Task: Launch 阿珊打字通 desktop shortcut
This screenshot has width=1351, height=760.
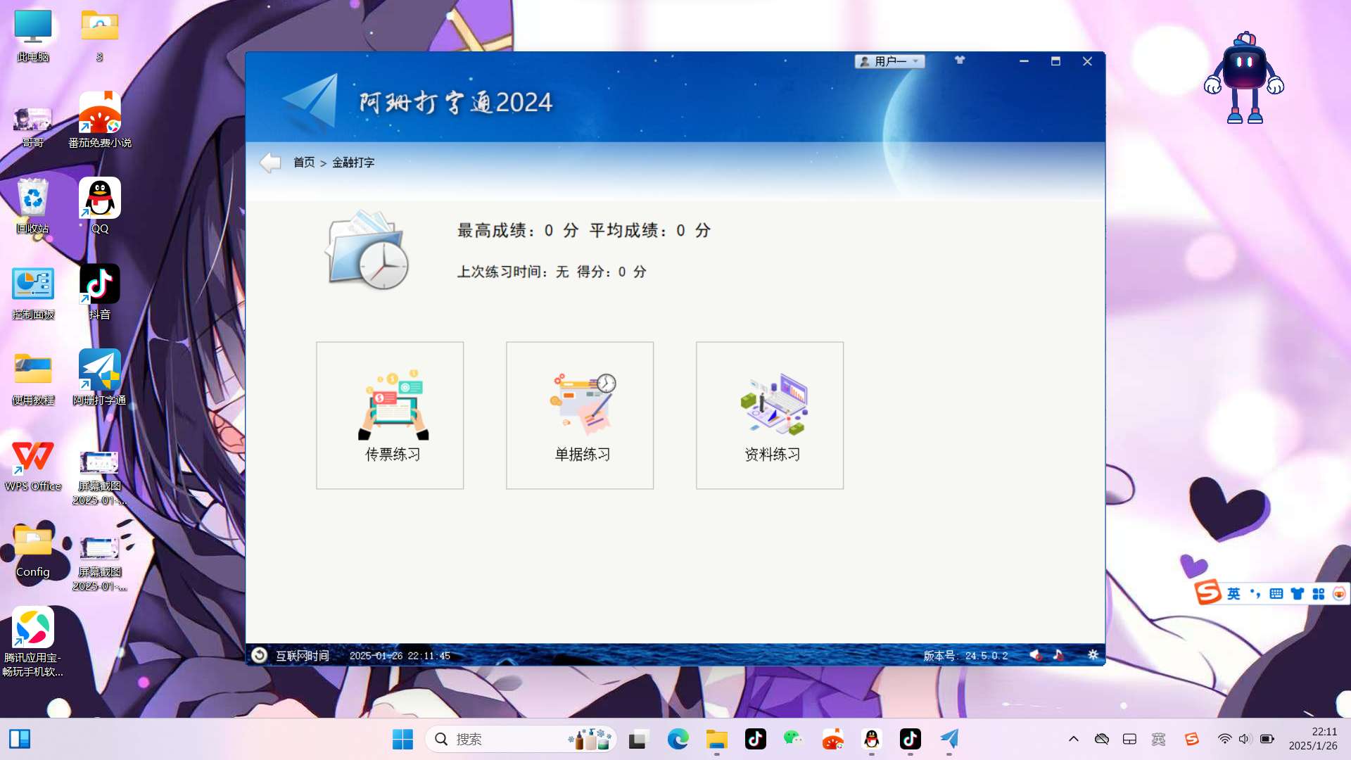Action: pos(99,378)
